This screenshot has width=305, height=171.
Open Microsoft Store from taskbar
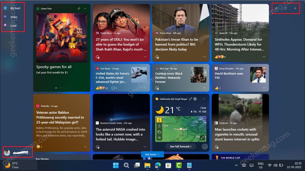(168, 165)
